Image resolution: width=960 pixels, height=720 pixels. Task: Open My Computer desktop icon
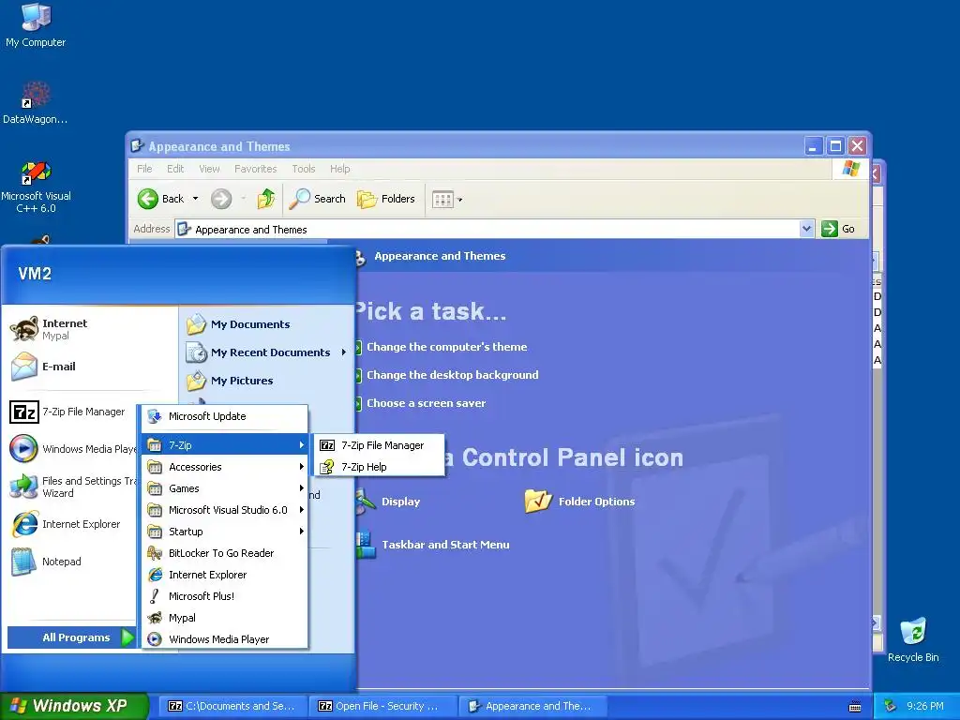tap(36, 25)
